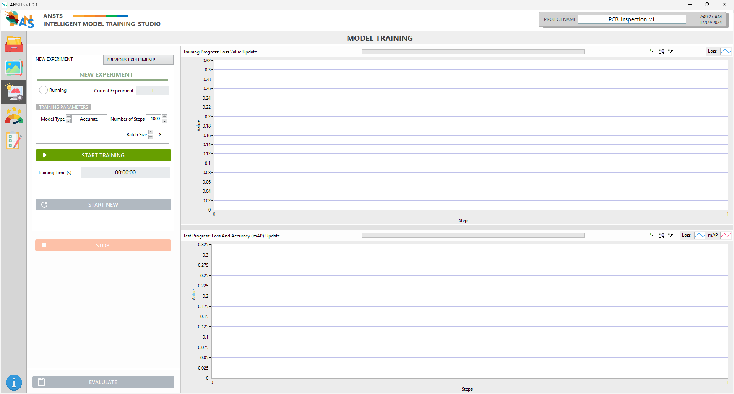The height and width of the screenshot is (394, 734).
Task: Click test progress bar
Action: (473, 236)
